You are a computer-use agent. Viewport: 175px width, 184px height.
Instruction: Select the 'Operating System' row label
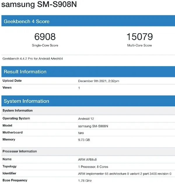pos(16,118)
